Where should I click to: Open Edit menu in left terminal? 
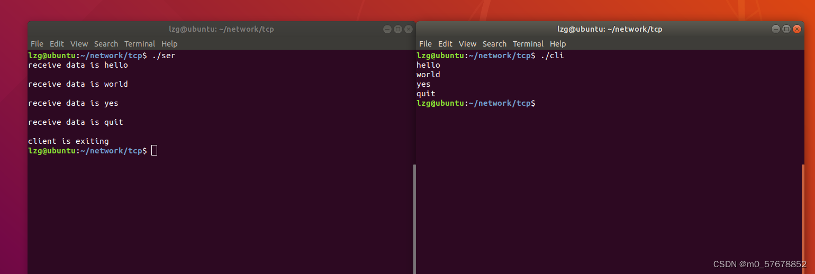pos(57,44)
